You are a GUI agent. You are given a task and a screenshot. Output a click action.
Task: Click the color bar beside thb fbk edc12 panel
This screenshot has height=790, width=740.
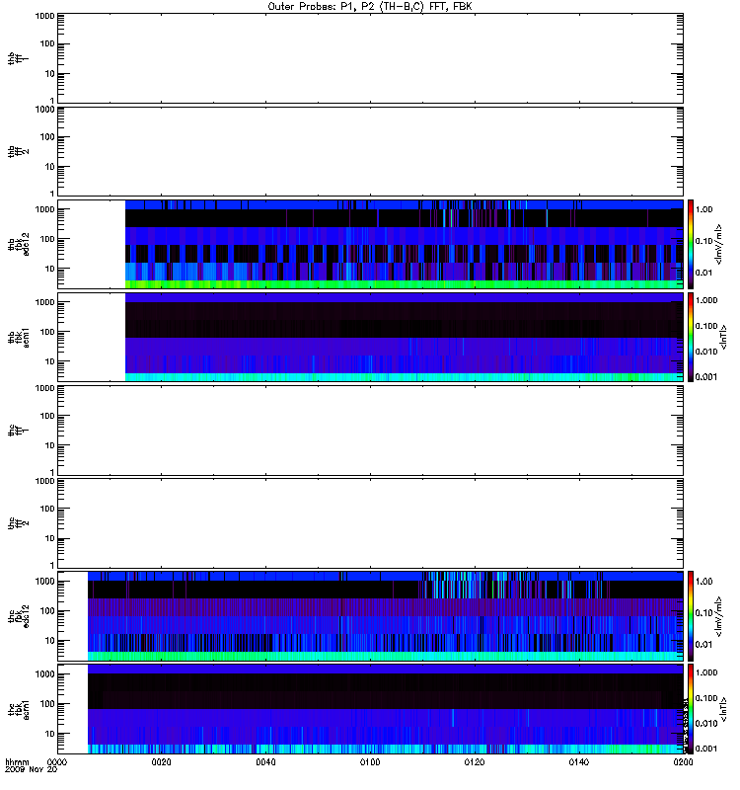coord(691,244)
